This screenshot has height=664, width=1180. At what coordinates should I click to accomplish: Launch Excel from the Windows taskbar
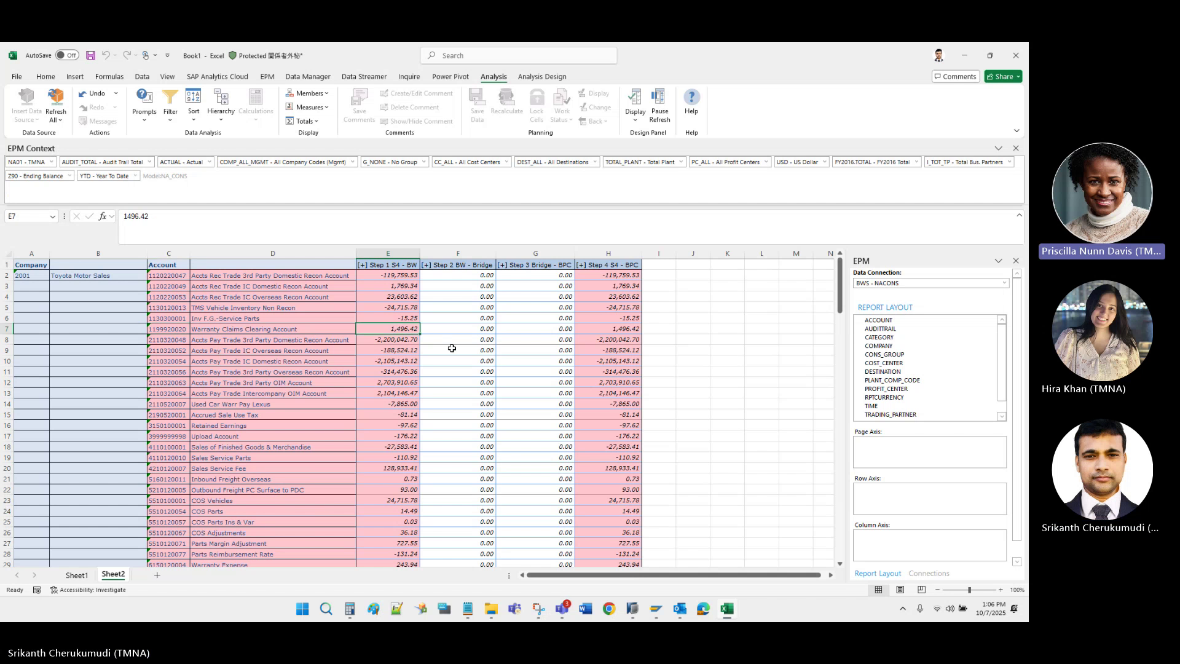point(728,609)
